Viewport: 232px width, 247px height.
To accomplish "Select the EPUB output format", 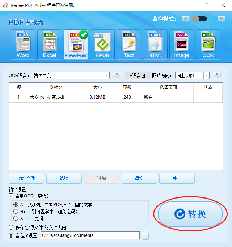I will (102, 44).
